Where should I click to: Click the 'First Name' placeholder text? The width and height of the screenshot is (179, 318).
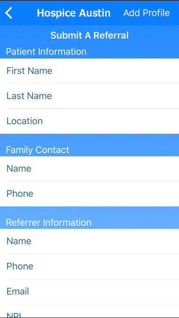click(29, 71)
